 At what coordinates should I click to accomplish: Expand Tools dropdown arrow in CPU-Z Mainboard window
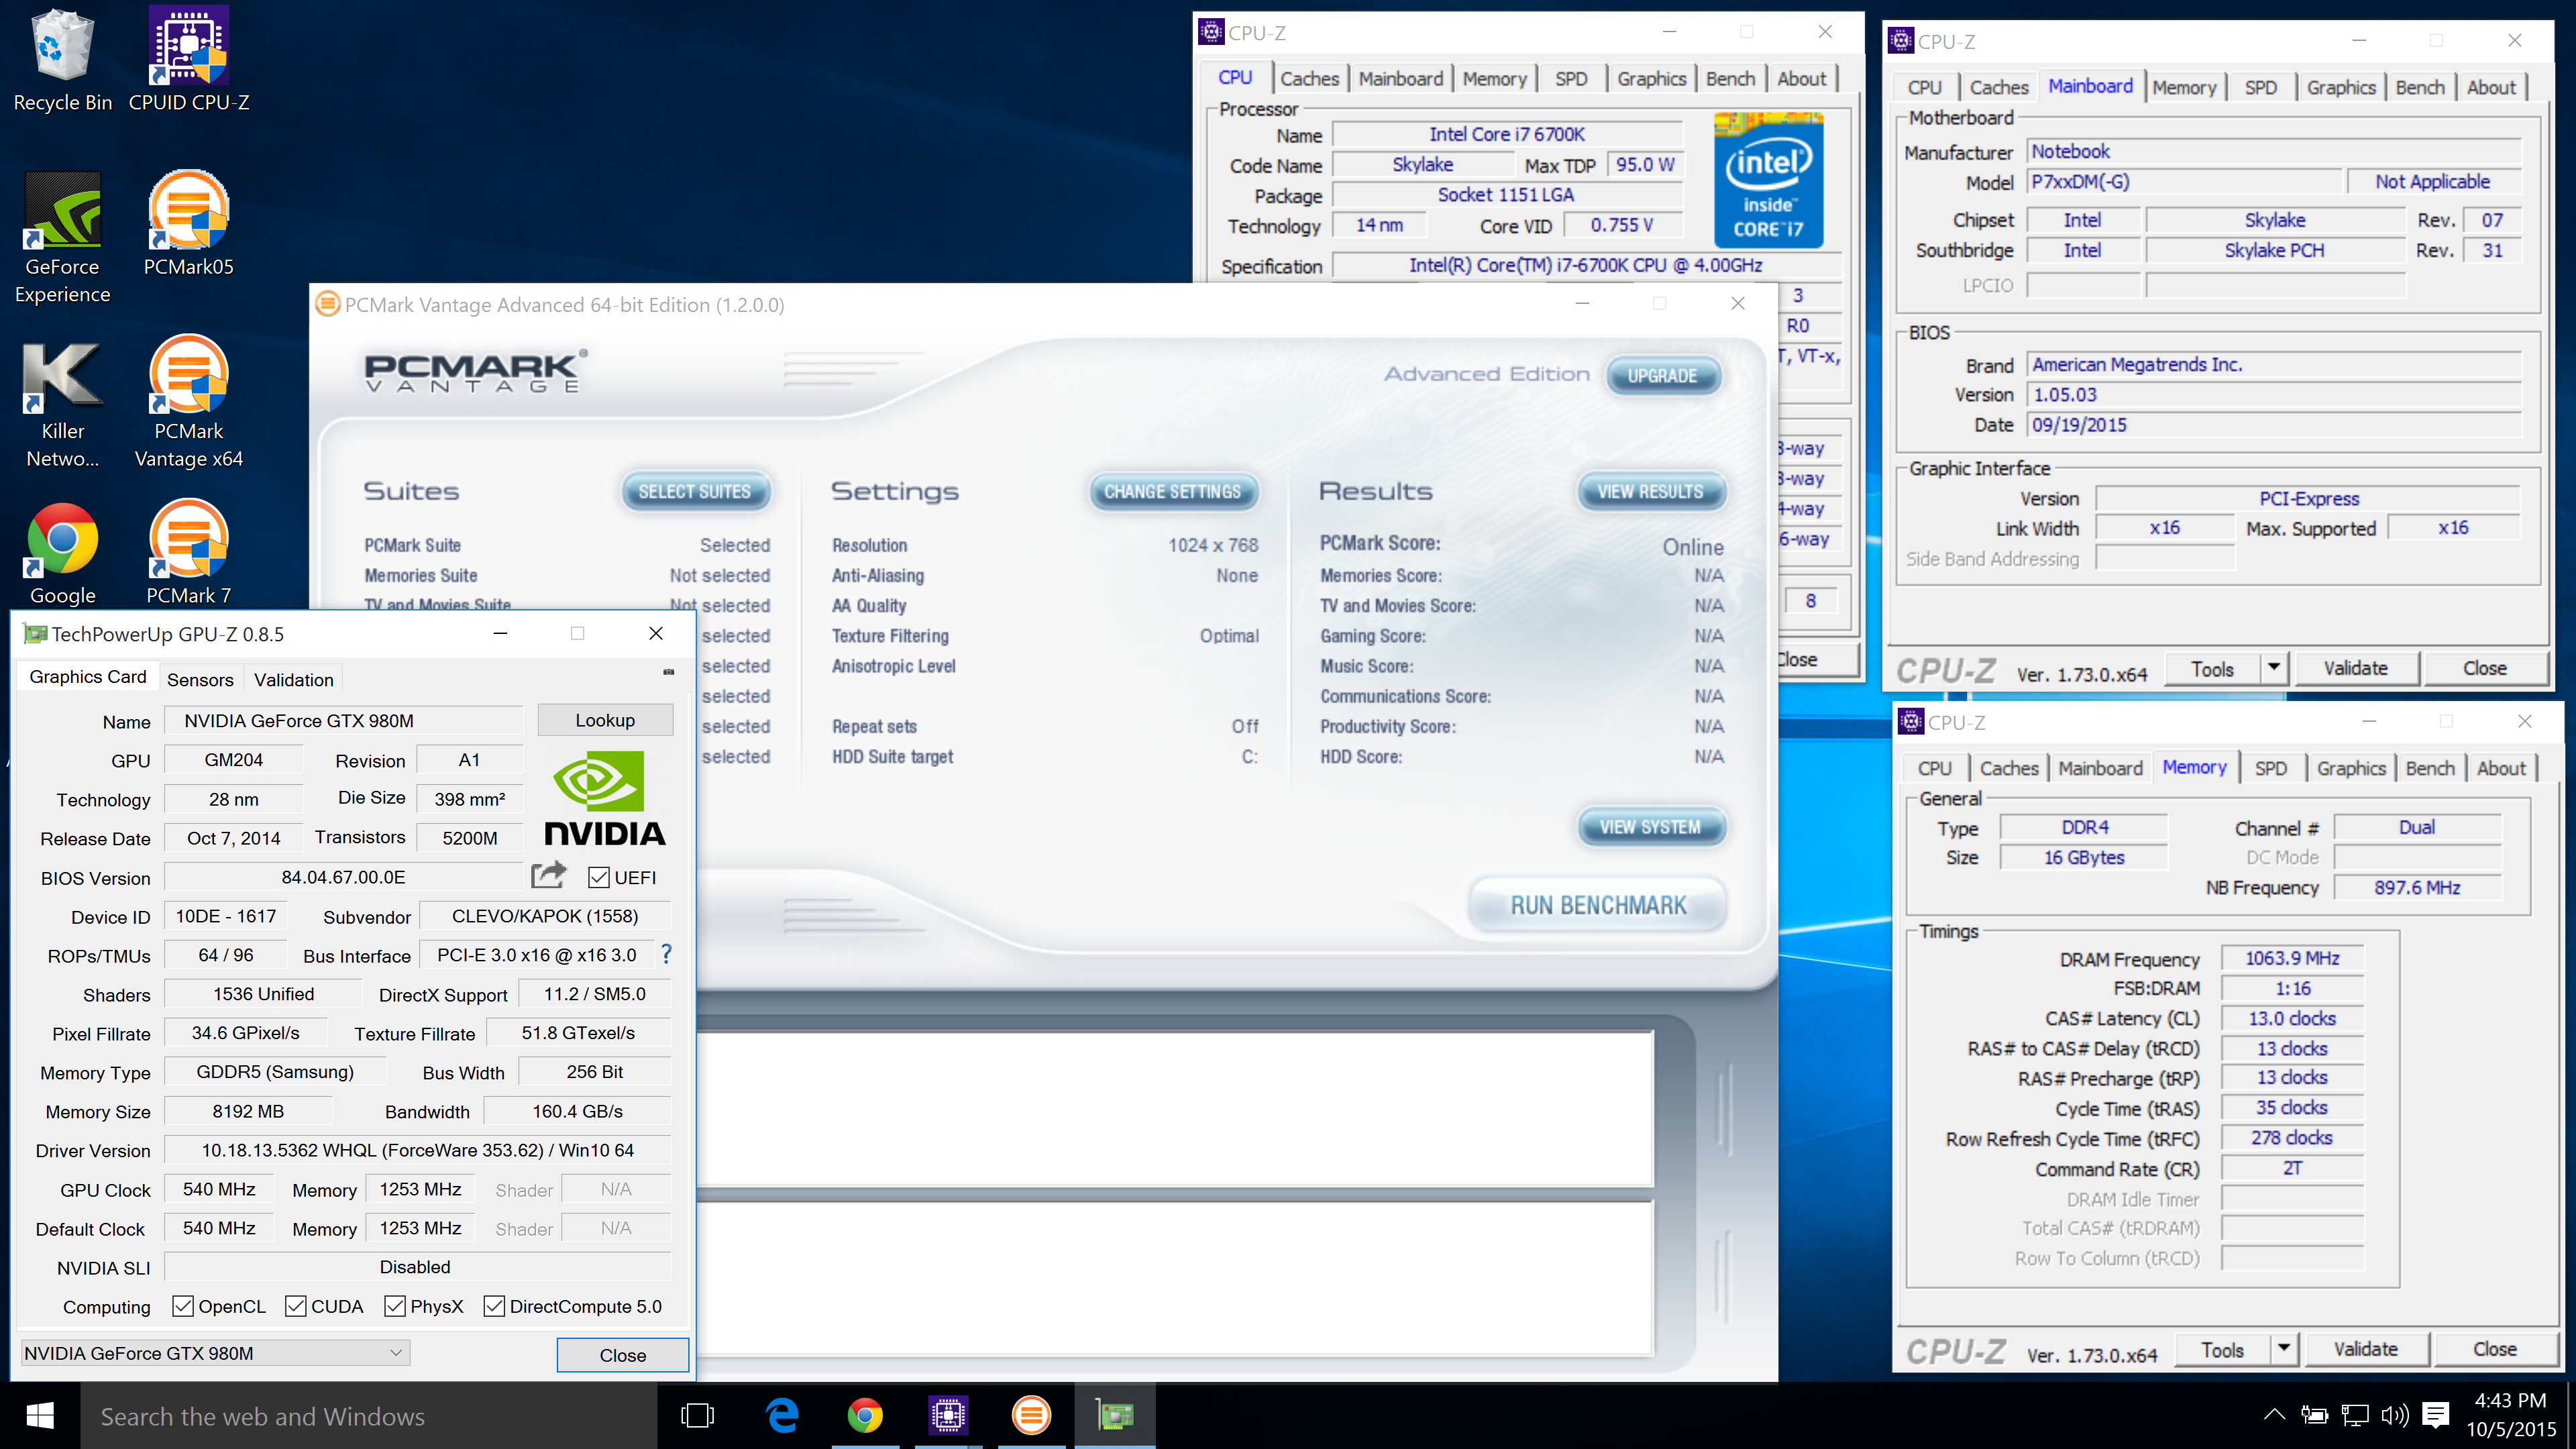pyautogui.click(x=2274, y=667)
